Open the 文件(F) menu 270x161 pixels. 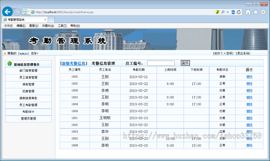point(8,26)
